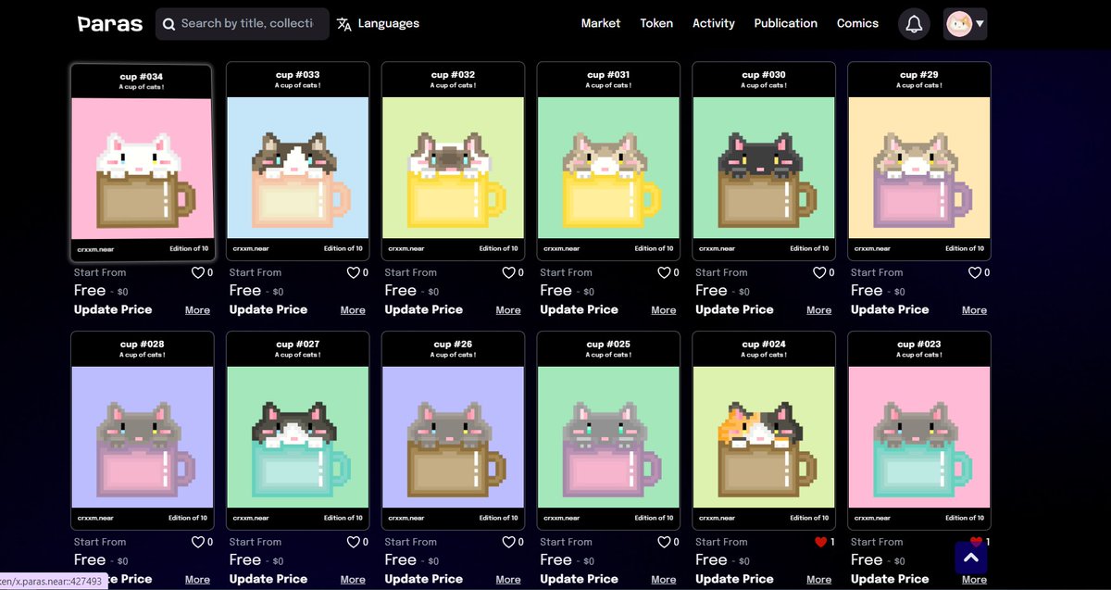Click Update Price for cup #033

268,309
